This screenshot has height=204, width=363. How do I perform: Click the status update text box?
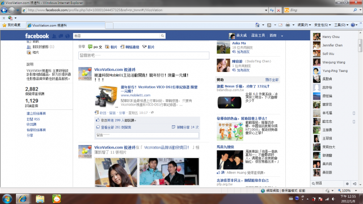(143, 56)
